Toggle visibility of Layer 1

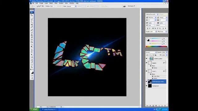coord(147,71)
